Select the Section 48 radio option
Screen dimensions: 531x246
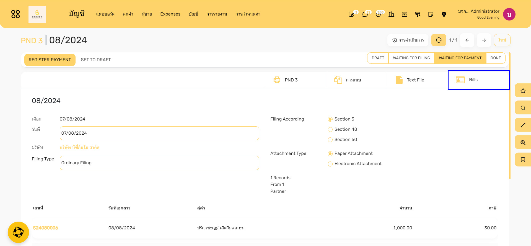[330, 129]
